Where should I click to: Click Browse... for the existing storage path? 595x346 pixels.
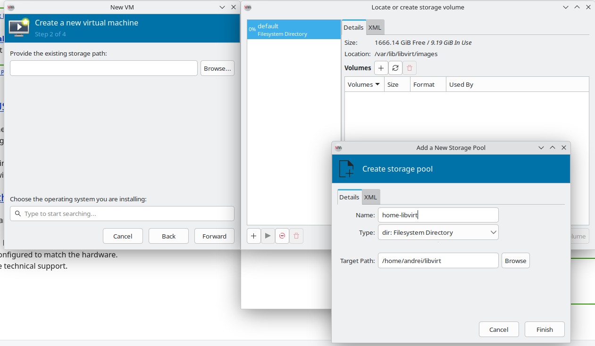coord(217,68)
